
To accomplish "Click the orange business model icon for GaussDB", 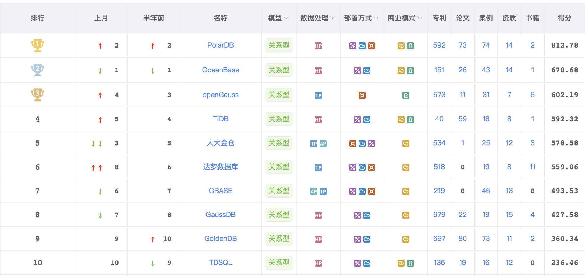I will [x=406, y=215].
